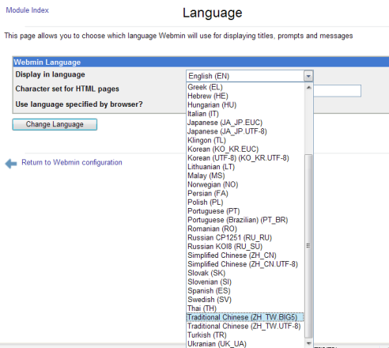389x348 pixels.
Task: Click the English (EN) combo box field
Action: click(250, 76)
